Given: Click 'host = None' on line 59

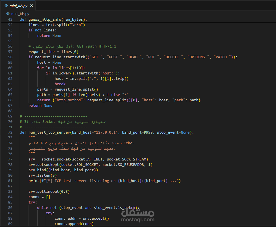Looking at the screenshot, I should (49, 62).
